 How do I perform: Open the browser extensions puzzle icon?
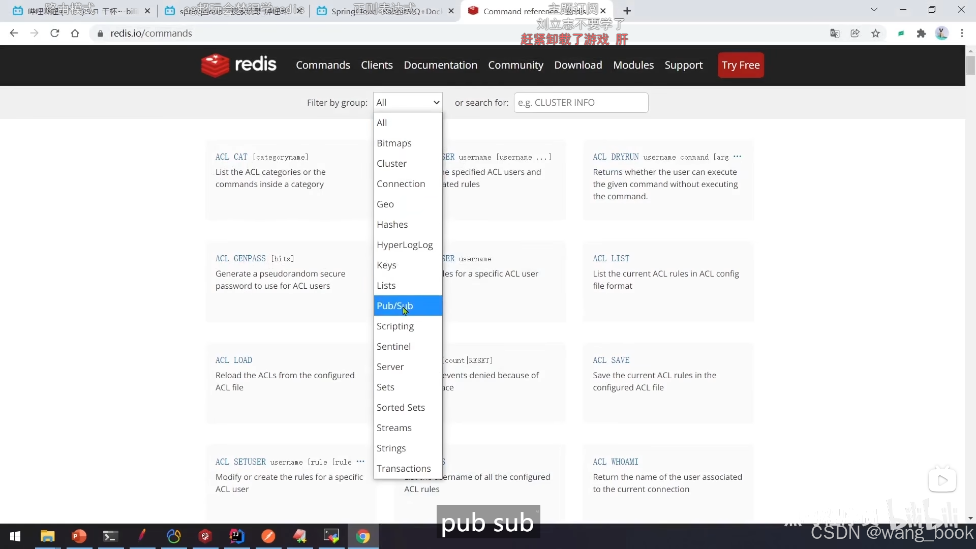[x=921, y=34]
